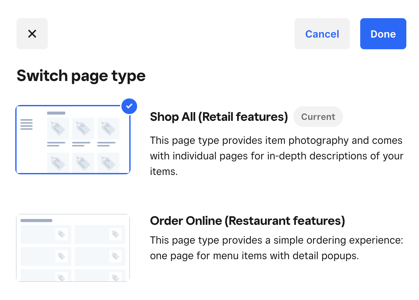419x300 pixels.
Task: Choose the Order Online layout thumbnail
Action: click(73, 248)
